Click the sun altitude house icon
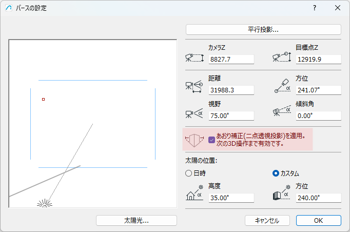This screenshot has width=350, height=232. click(x=195, y=192)
